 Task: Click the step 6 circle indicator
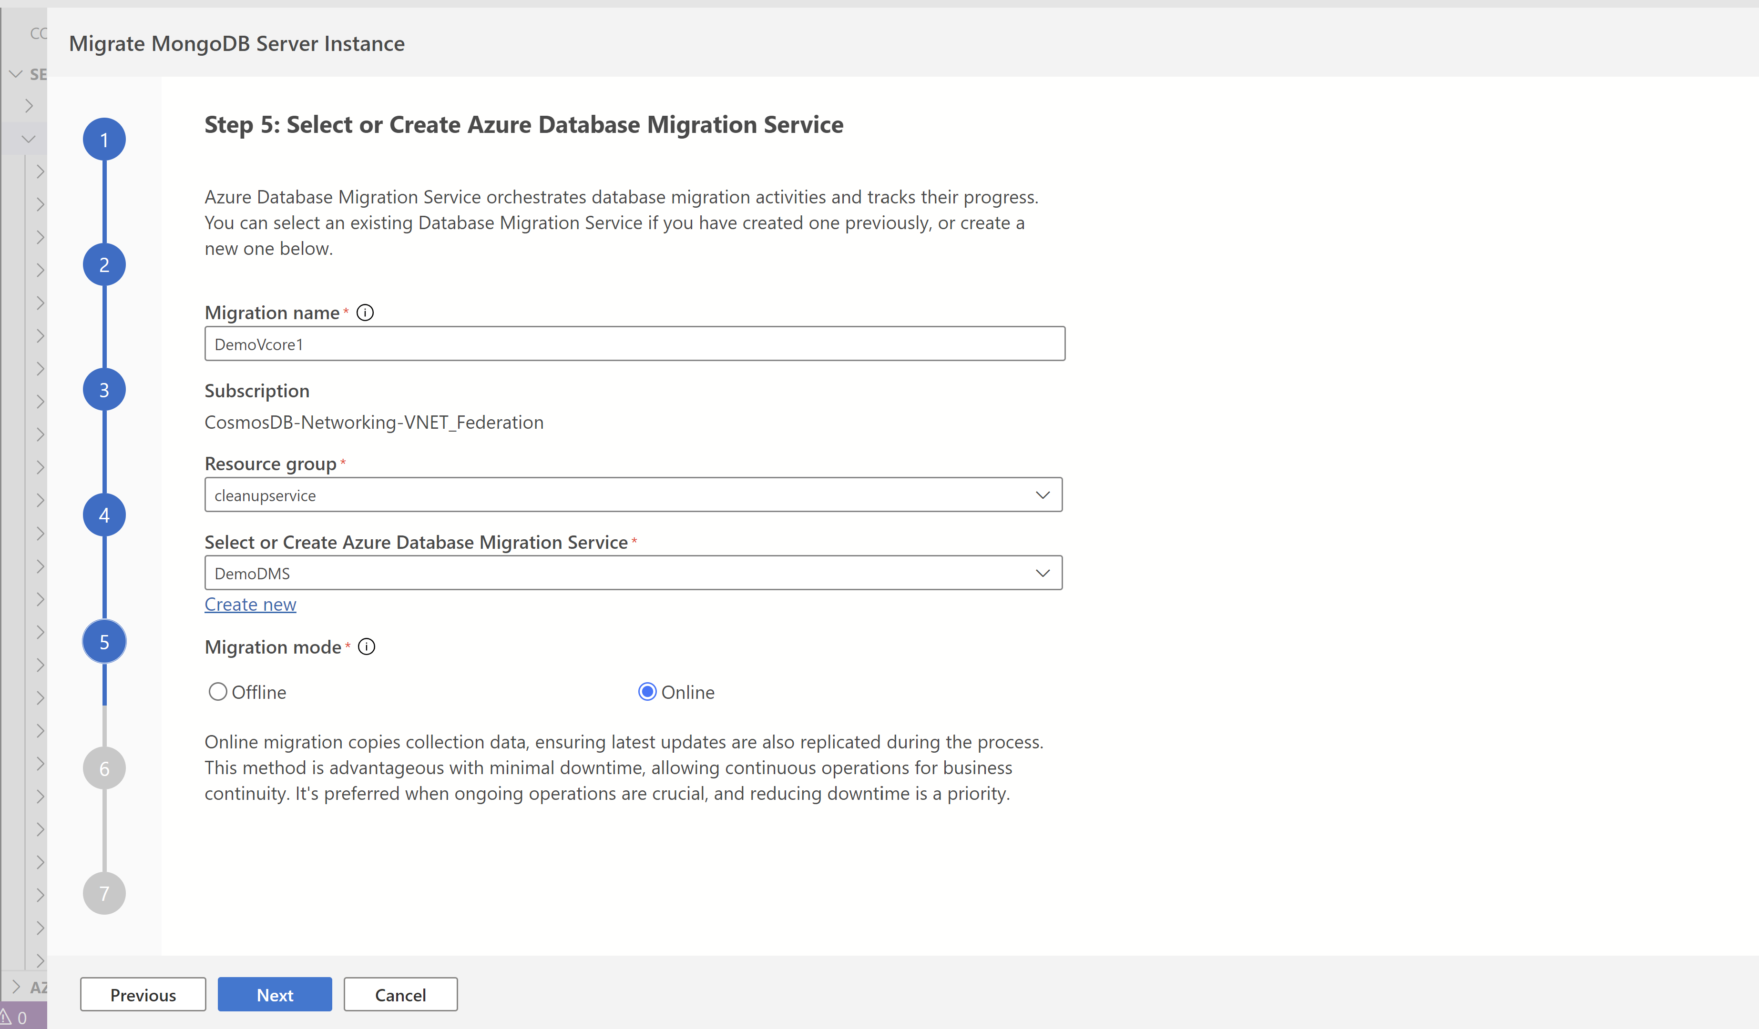(x=104, y=768)
